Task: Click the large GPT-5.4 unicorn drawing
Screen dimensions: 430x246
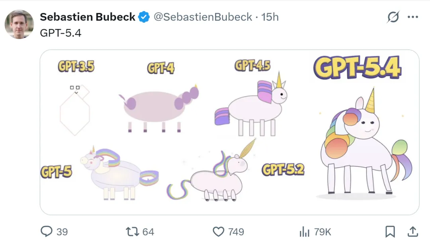Action: pos(360,143)
